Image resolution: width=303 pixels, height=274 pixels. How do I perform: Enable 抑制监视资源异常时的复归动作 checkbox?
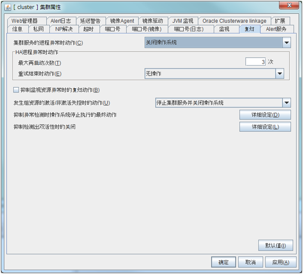[16, 90]
